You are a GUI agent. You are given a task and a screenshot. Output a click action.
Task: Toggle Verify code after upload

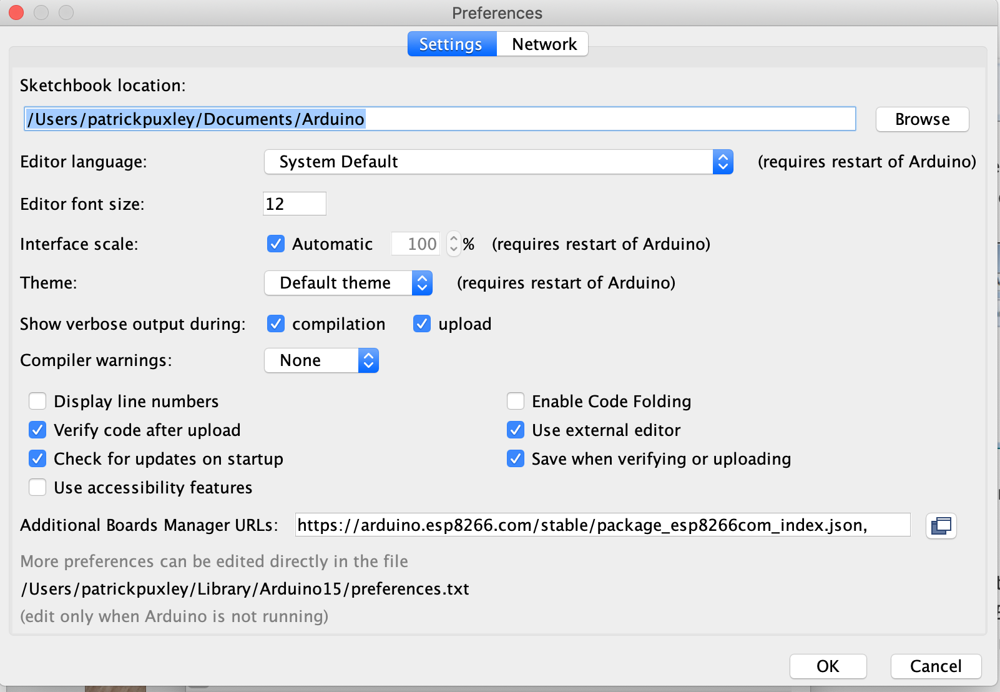pos(37,430)
